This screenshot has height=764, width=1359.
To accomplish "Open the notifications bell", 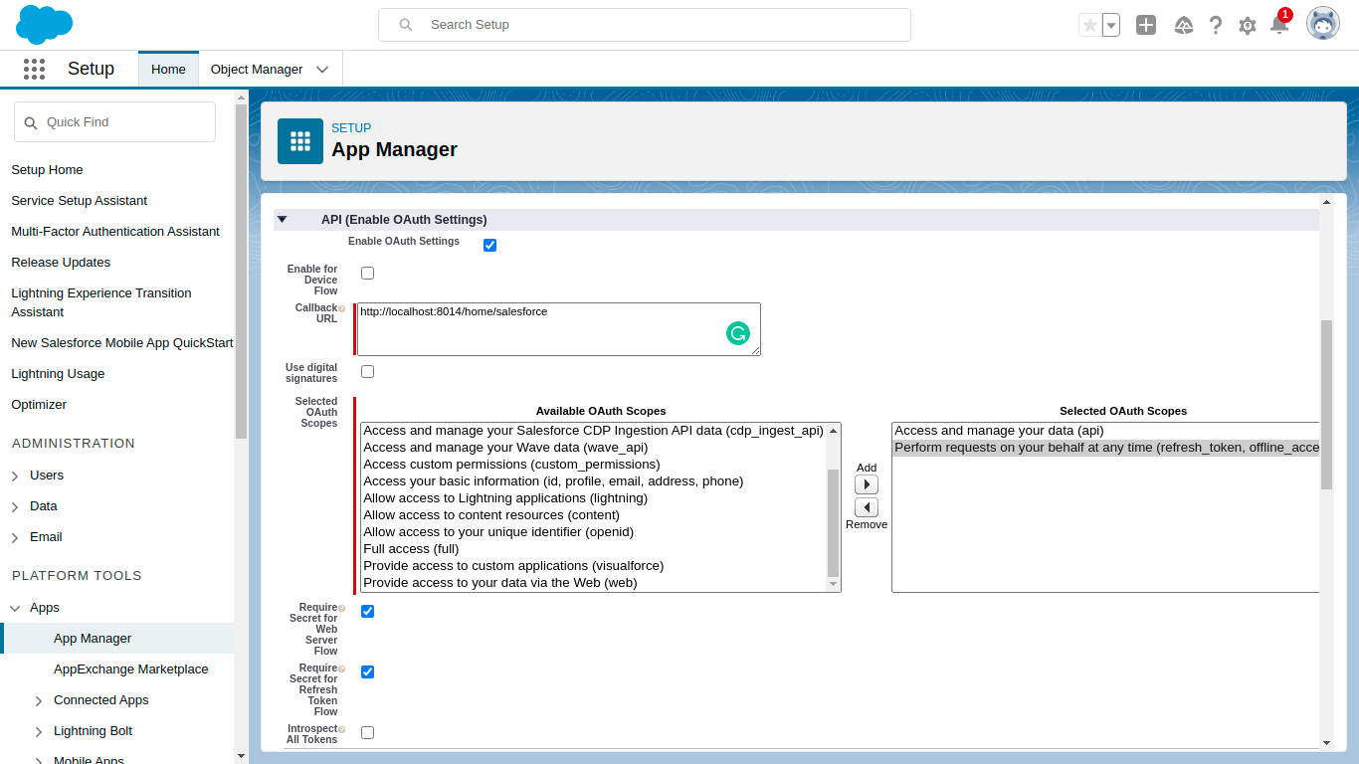I will tap(1279, 25).
